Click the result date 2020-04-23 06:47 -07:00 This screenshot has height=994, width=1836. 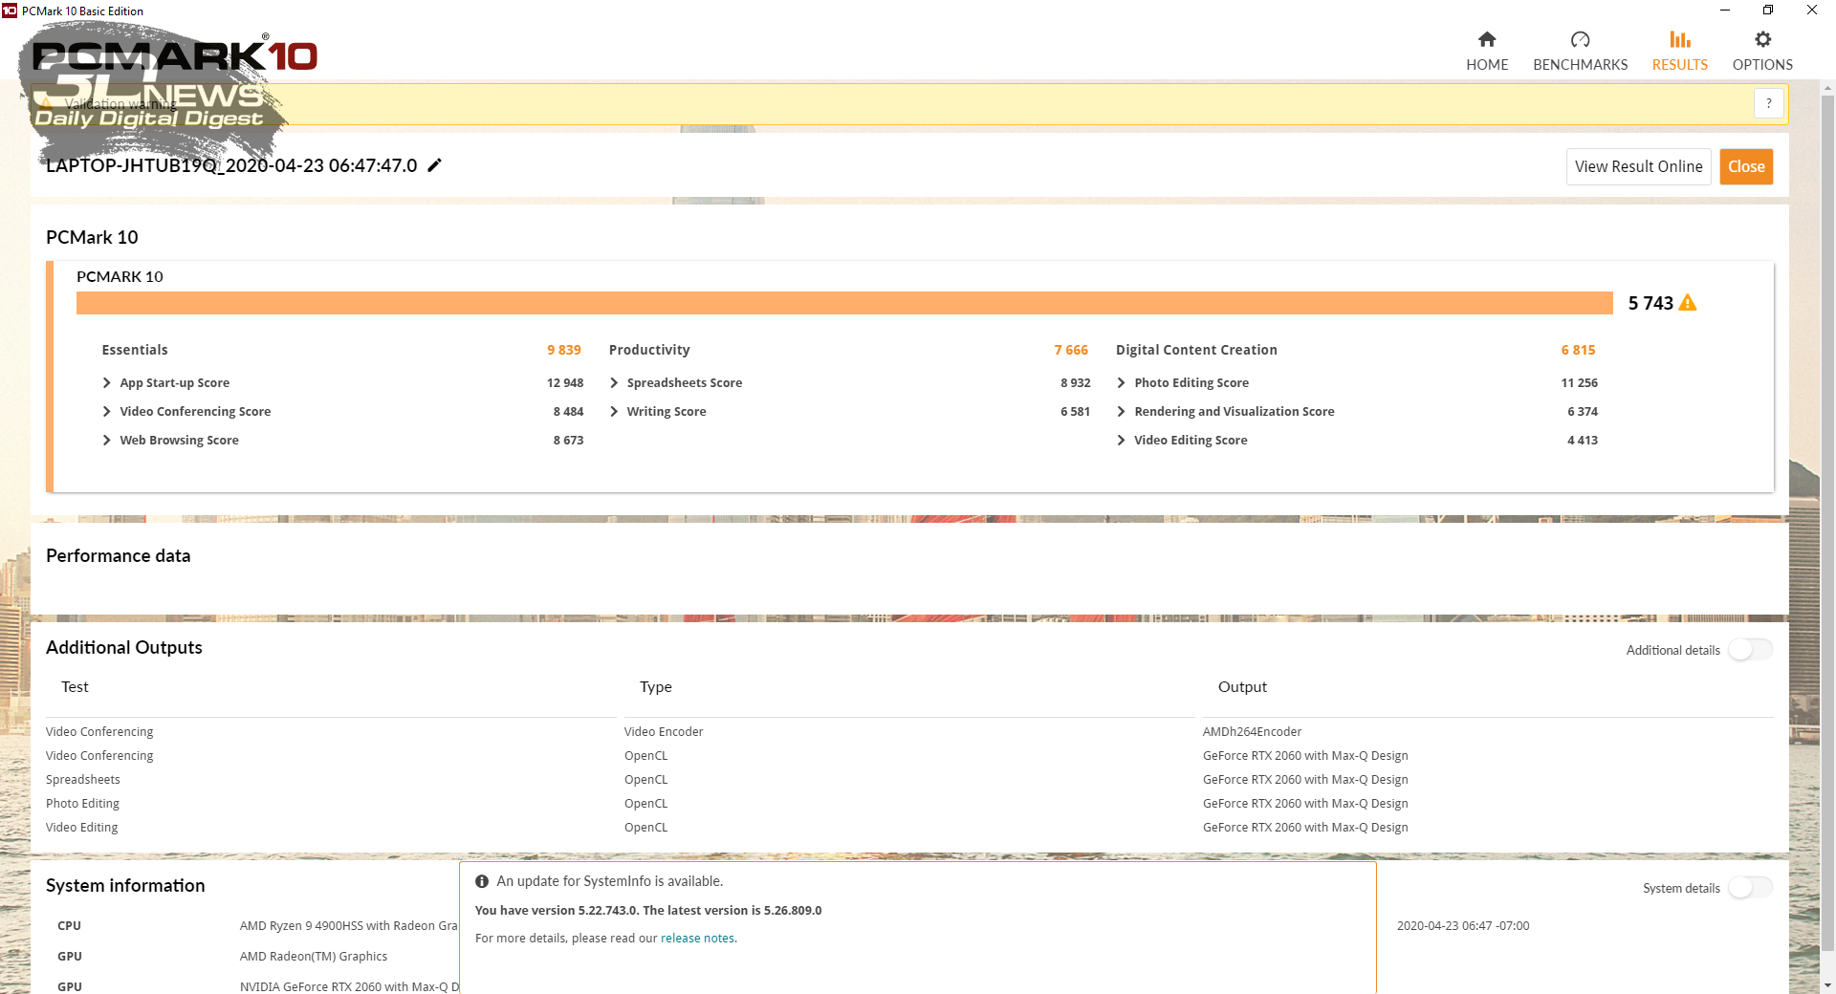tap(1462, 926)
